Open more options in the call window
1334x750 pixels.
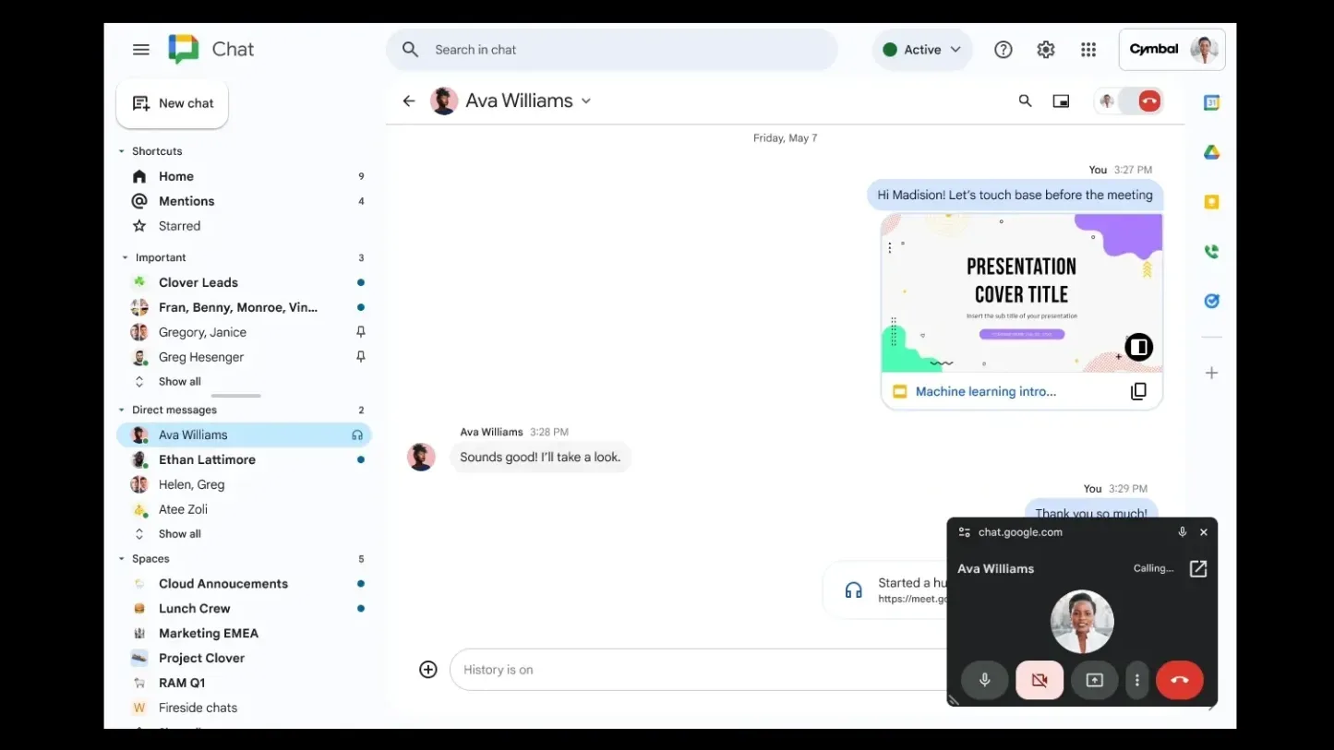coord(1137,681)
